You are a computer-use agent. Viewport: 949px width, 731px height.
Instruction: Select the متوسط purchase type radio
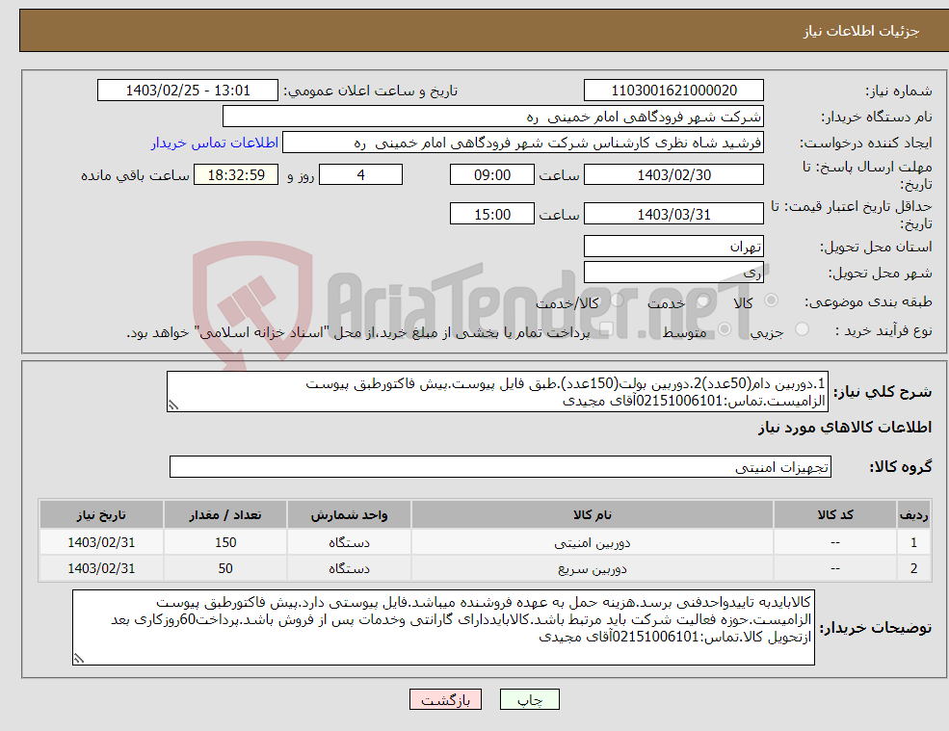point(725,329)
